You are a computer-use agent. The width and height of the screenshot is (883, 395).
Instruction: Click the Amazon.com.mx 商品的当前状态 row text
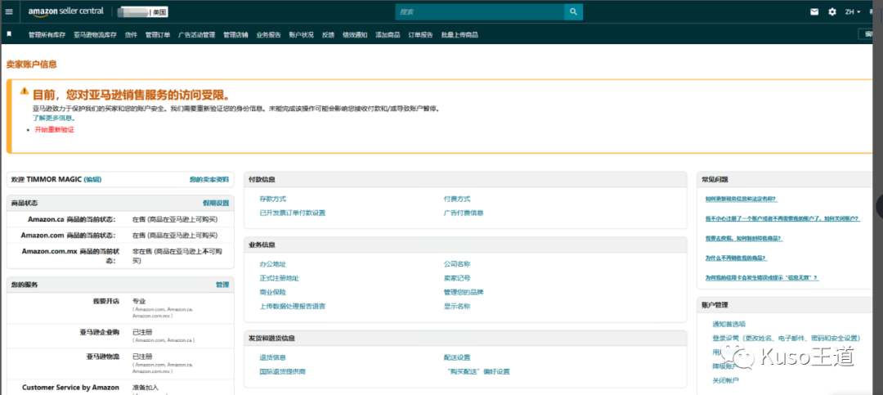tap(69, 256)
